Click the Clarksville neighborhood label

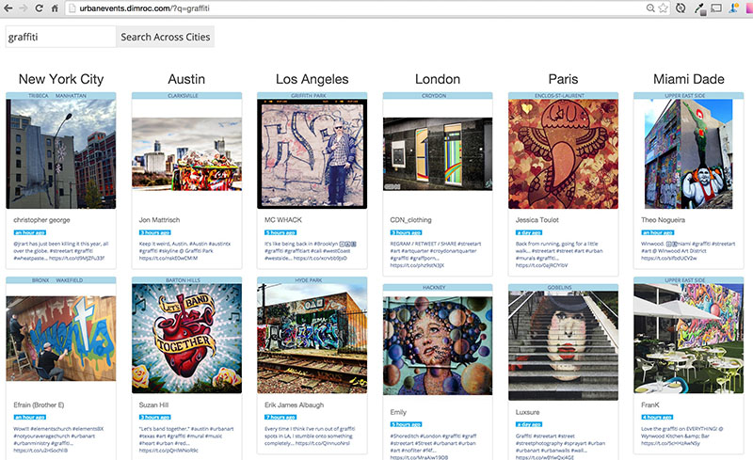click(186, 96)
